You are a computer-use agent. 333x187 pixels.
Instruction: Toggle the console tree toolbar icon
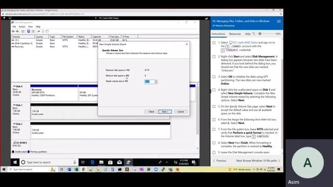point(23,31)
